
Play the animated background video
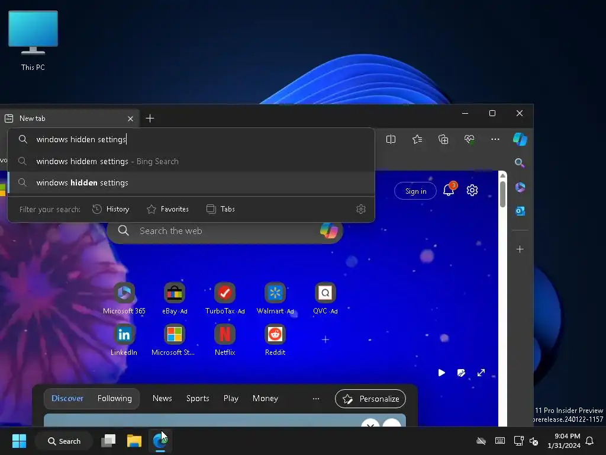(x=441, y=373)
